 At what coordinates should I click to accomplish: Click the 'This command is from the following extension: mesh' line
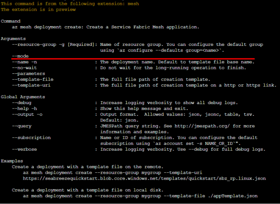(70, 4)
